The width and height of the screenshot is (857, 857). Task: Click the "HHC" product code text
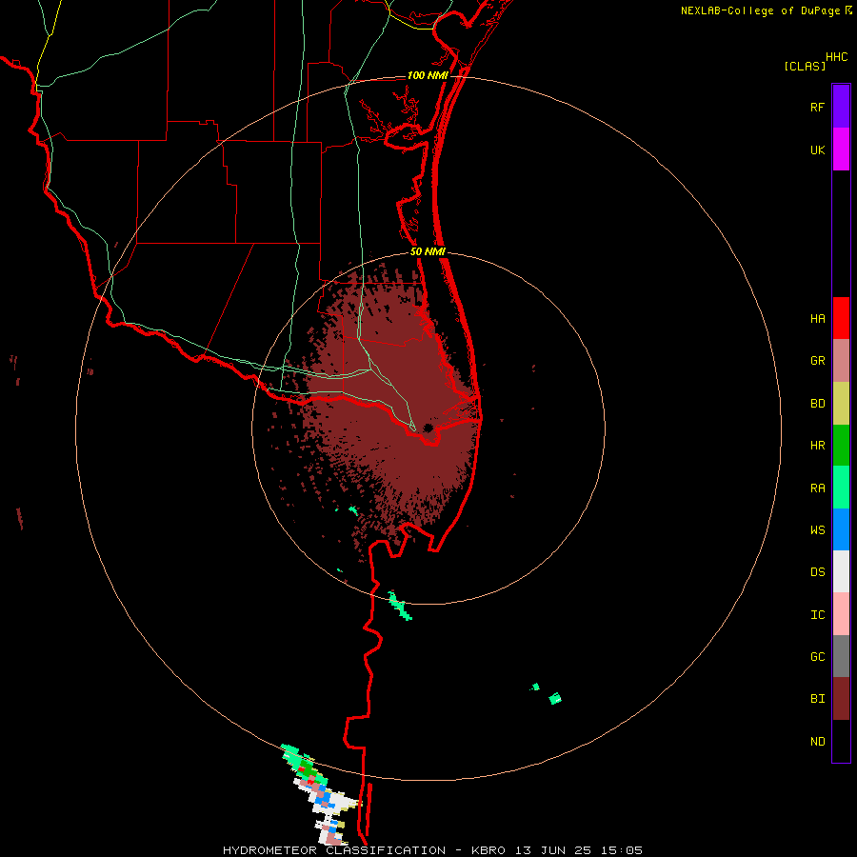tap(837, 57)
